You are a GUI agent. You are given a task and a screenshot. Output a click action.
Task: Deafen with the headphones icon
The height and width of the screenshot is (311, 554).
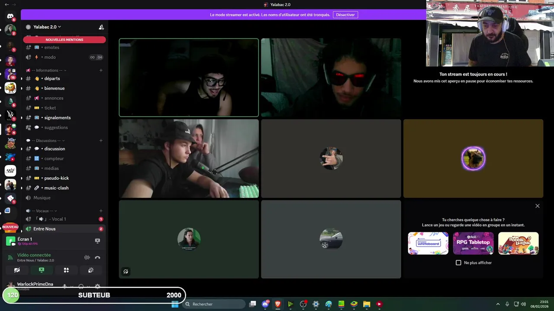(x=81, y=286)
